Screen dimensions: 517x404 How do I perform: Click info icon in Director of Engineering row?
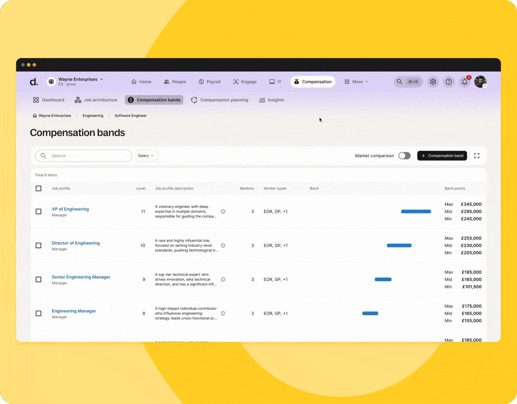223,245
